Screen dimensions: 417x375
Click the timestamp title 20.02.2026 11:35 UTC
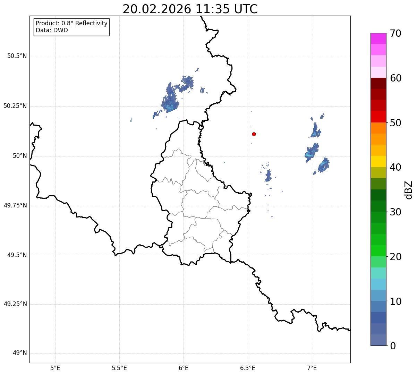(x=190, y=9)
